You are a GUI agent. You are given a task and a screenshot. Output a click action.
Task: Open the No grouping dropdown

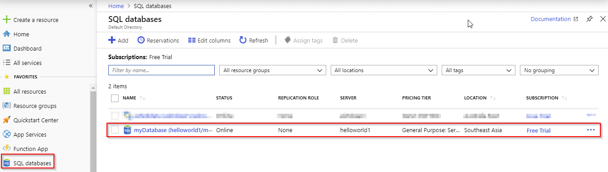559,70
